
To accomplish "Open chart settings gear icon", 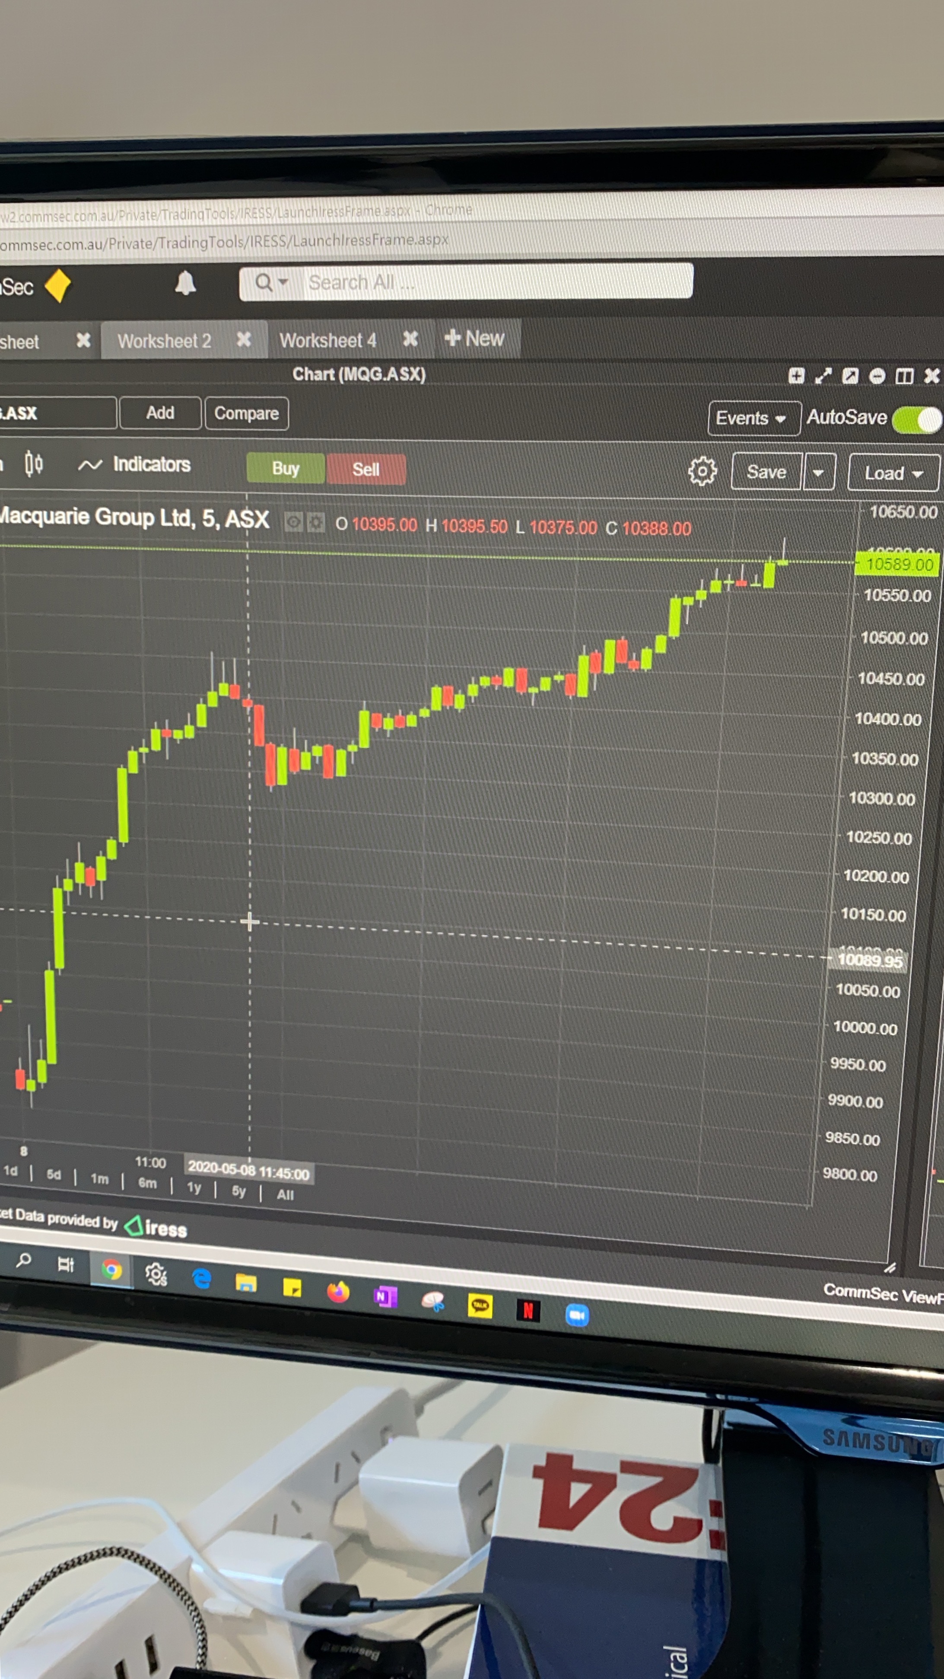I will pyautogui.click(x=702, y=471).
